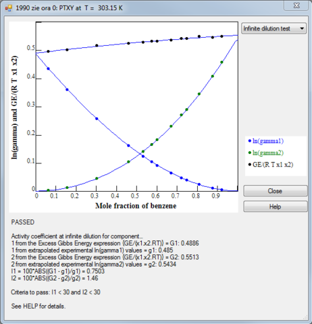This screenshot has height=324, width=312.
Task: Open Help for test details
Action: click(x=275, y=207)
